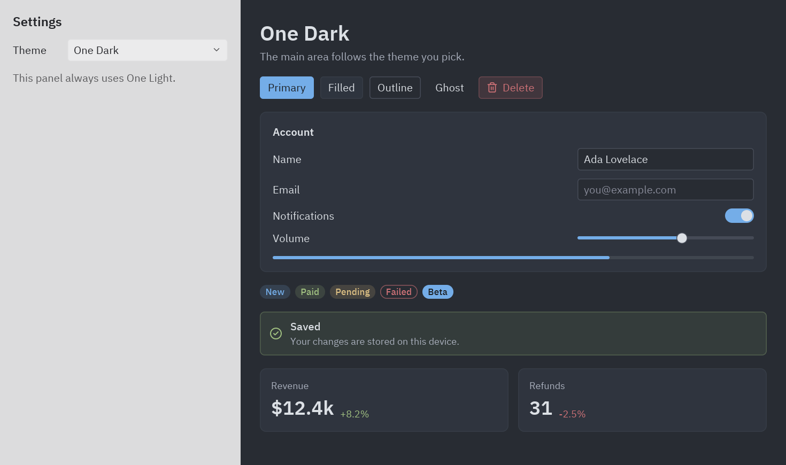Click the Ghost button
Viewport: 786px width, 465px height.
[450, 88]
